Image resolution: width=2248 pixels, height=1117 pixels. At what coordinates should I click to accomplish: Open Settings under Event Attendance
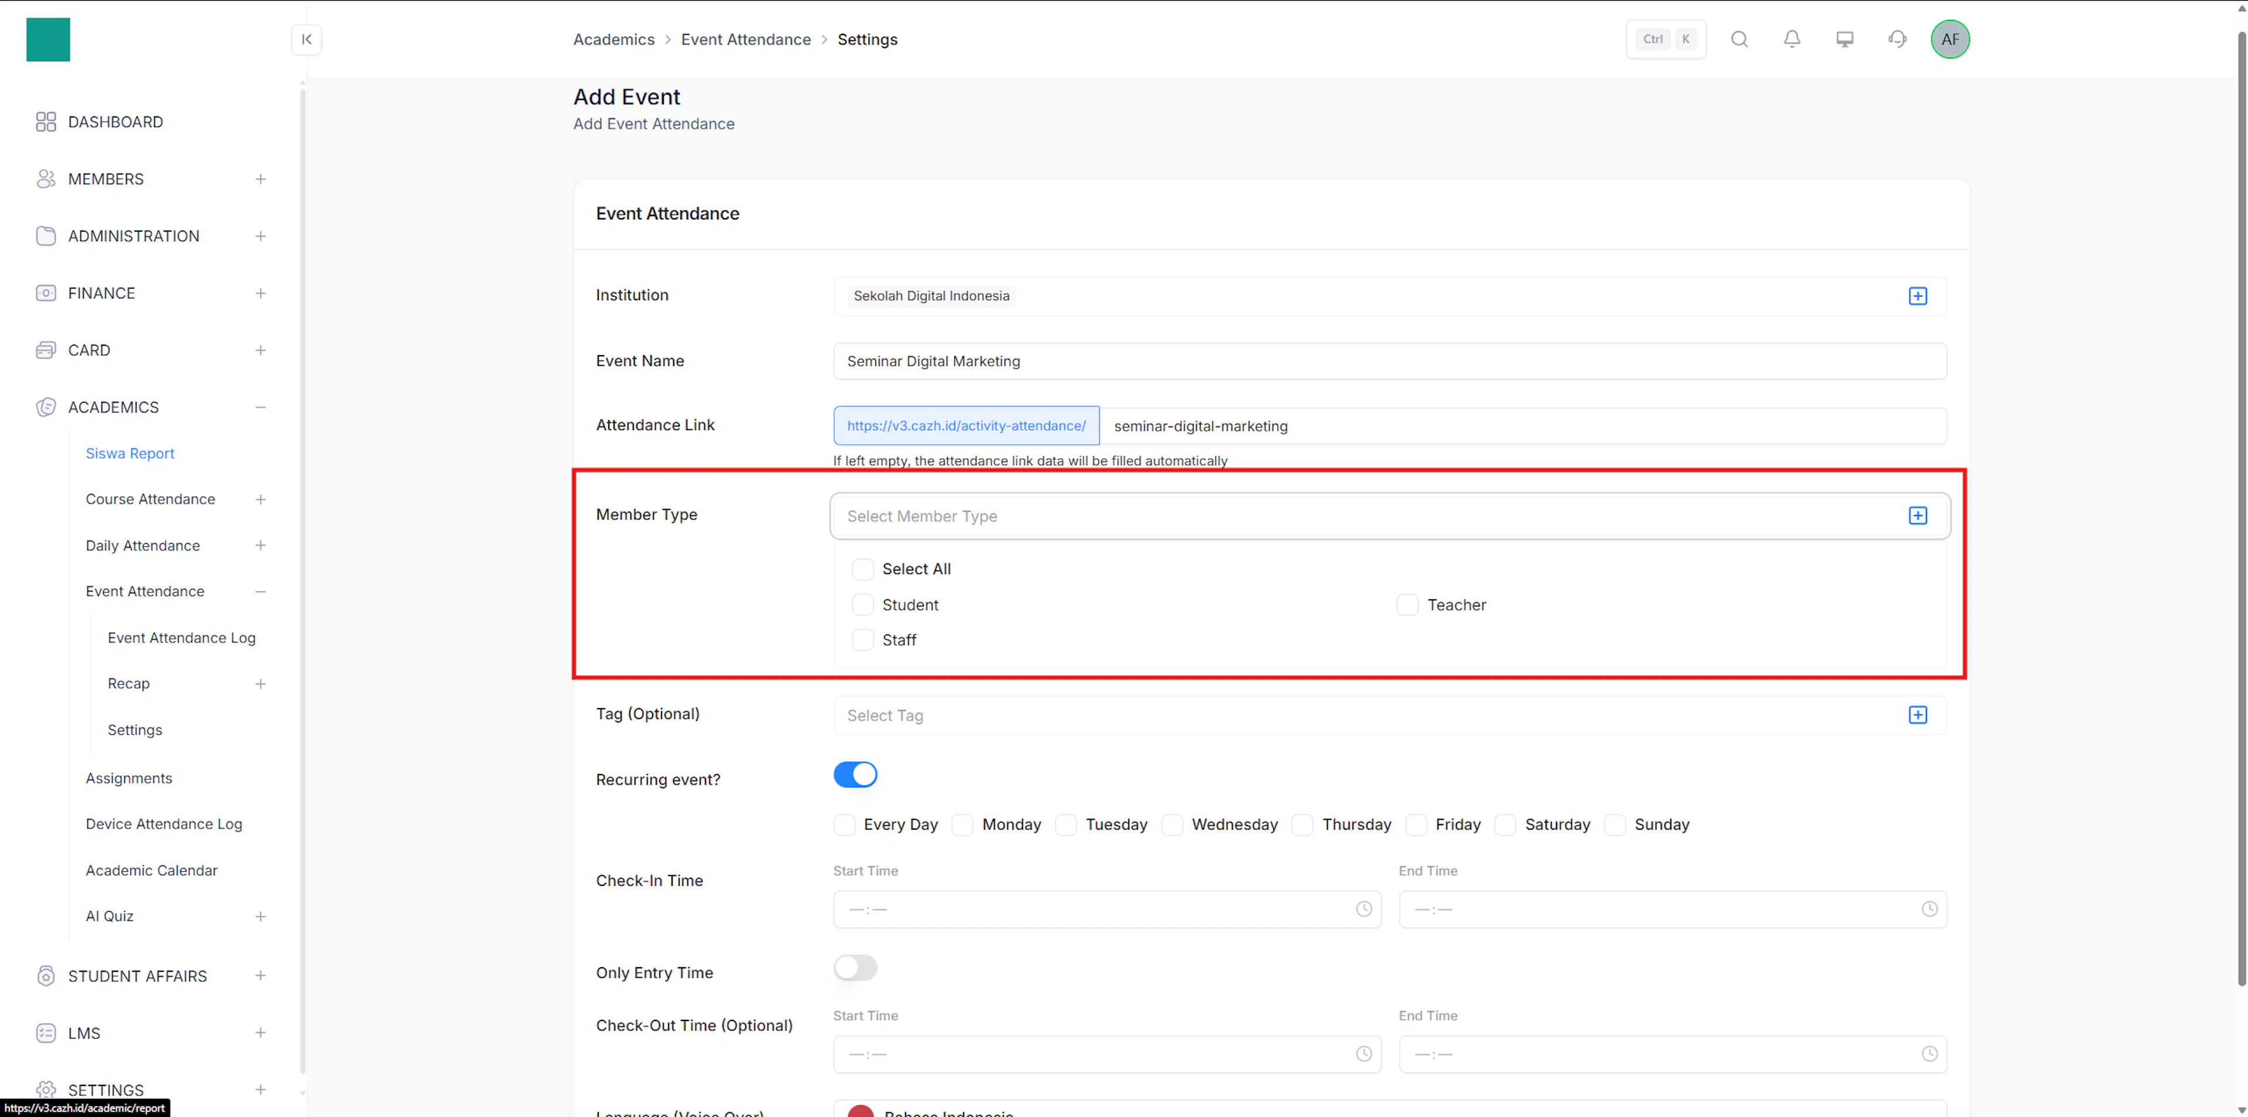click(x=135, y=730)
